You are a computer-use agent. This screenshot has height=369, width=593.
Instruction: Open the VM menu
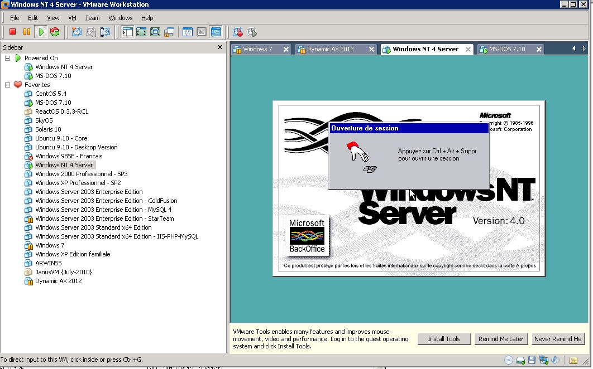tap(72, 18)
